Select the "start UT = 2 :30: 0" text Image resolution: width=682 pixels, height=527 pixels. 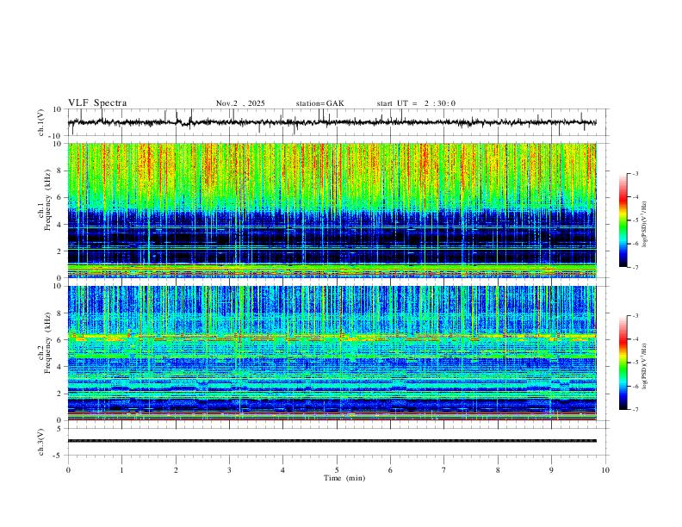click(x=416, y=103)
